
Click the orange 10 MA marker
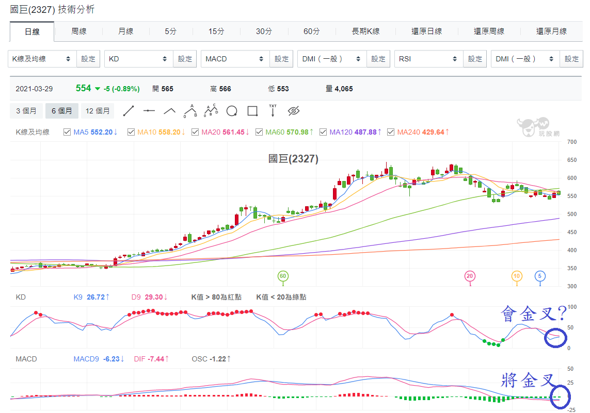click(x=517, y=276)
